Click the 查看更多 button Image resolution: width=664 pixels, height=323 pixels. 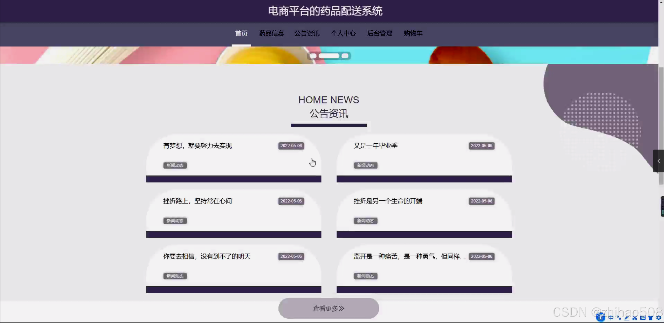point(328,308)
